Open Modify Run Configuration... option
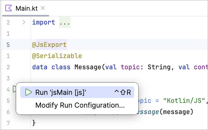Viewport: 208px width, 130px height. [80, 105]
